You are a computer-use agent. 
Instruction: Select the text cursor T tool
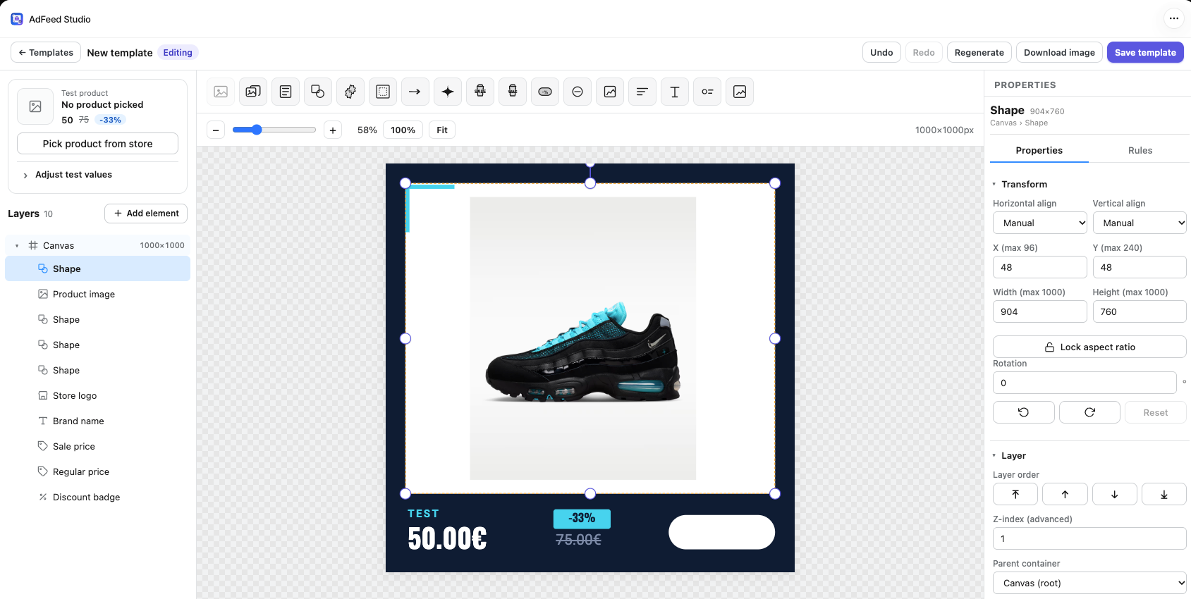pyautogui.click(x=675, y=92)
